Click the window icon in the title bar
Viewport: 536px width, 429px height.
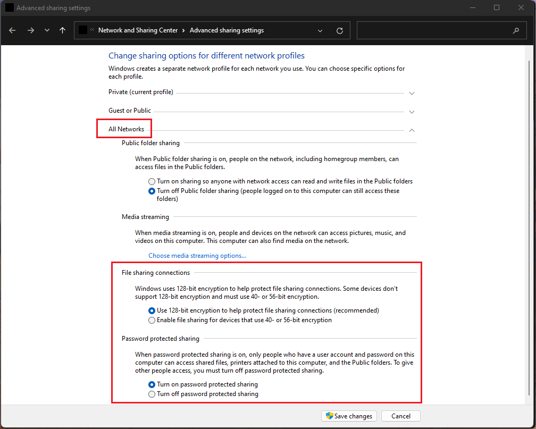tap(10, 7)
